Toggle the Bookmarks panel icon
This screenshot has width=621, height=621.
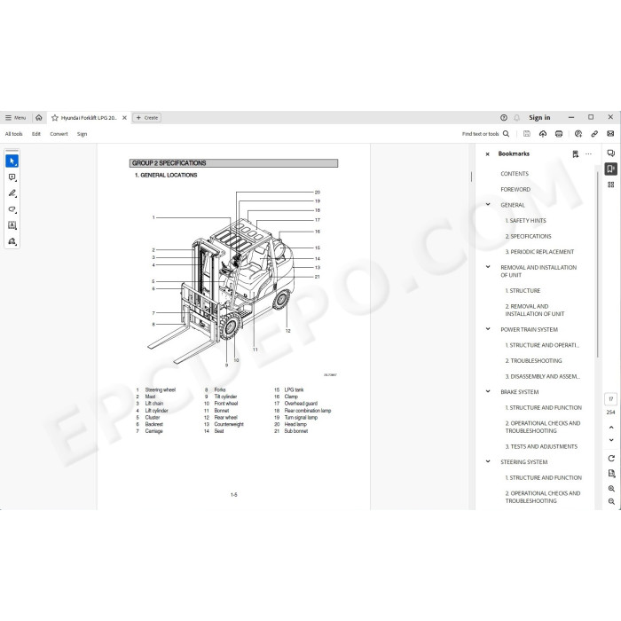(x=610, y=169)
